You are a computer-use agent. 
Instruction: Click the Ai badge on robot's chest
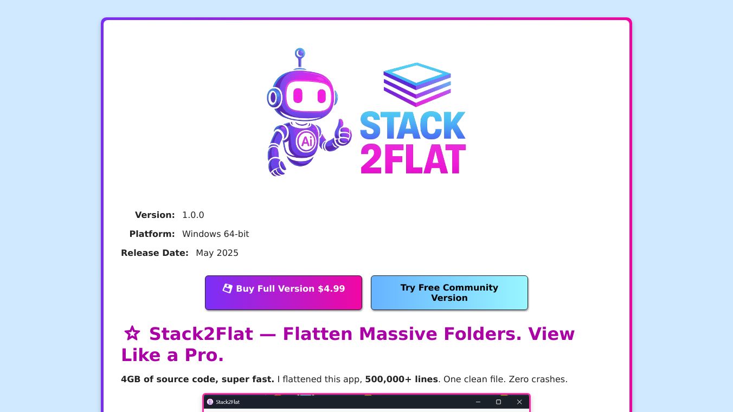306,142
